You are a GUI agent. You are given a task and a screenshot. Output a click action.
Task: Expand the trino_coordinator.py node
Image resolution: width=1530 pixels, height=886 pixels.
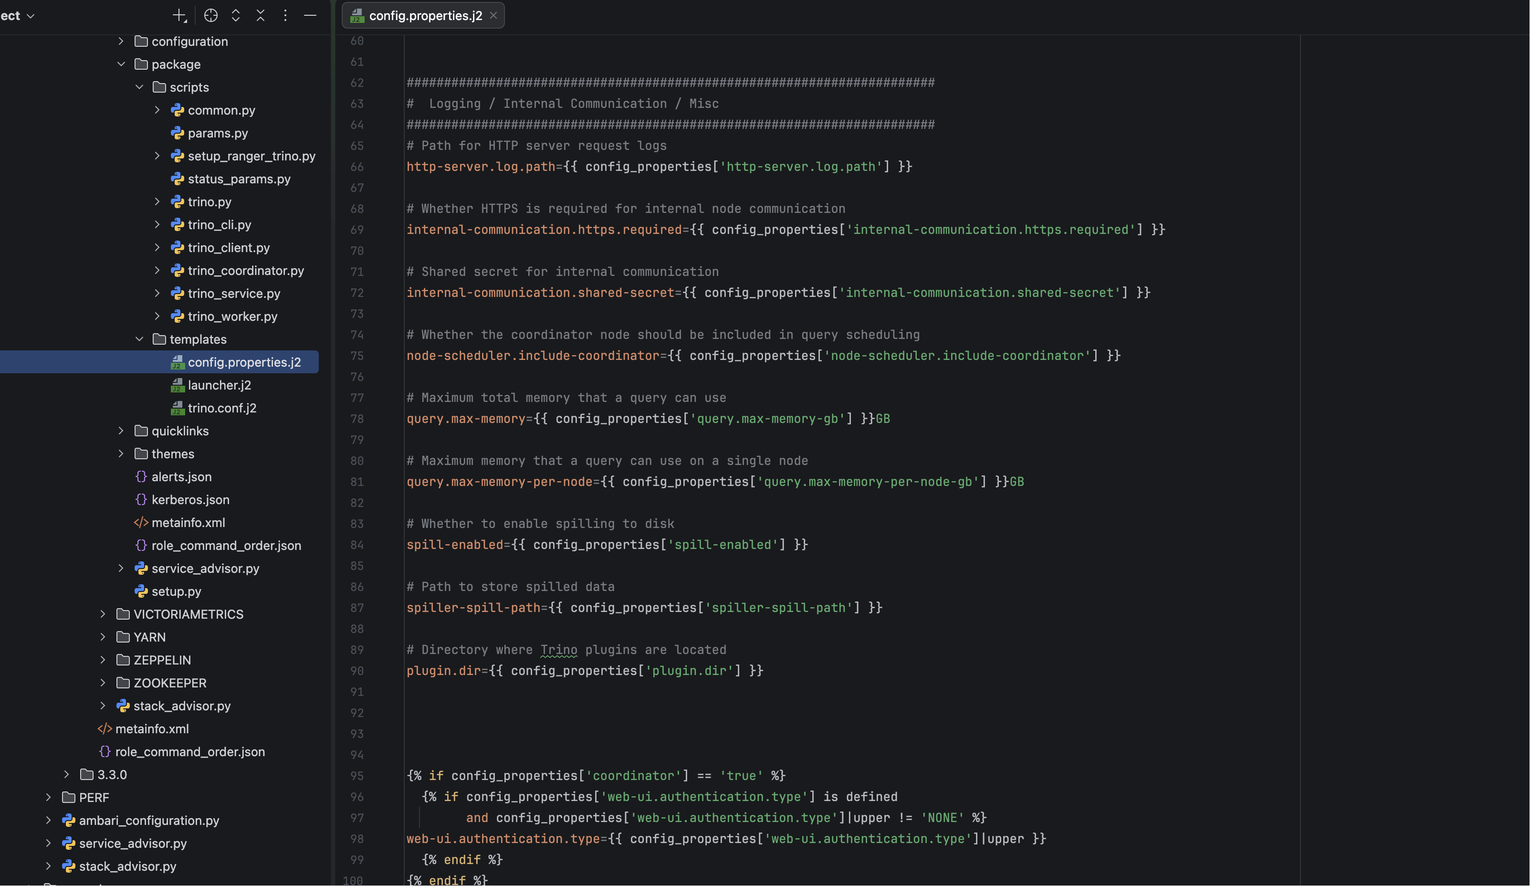[x=157, y=271]
